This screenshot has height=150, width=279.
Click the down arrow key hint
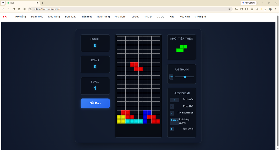click(x=172, y=113)
